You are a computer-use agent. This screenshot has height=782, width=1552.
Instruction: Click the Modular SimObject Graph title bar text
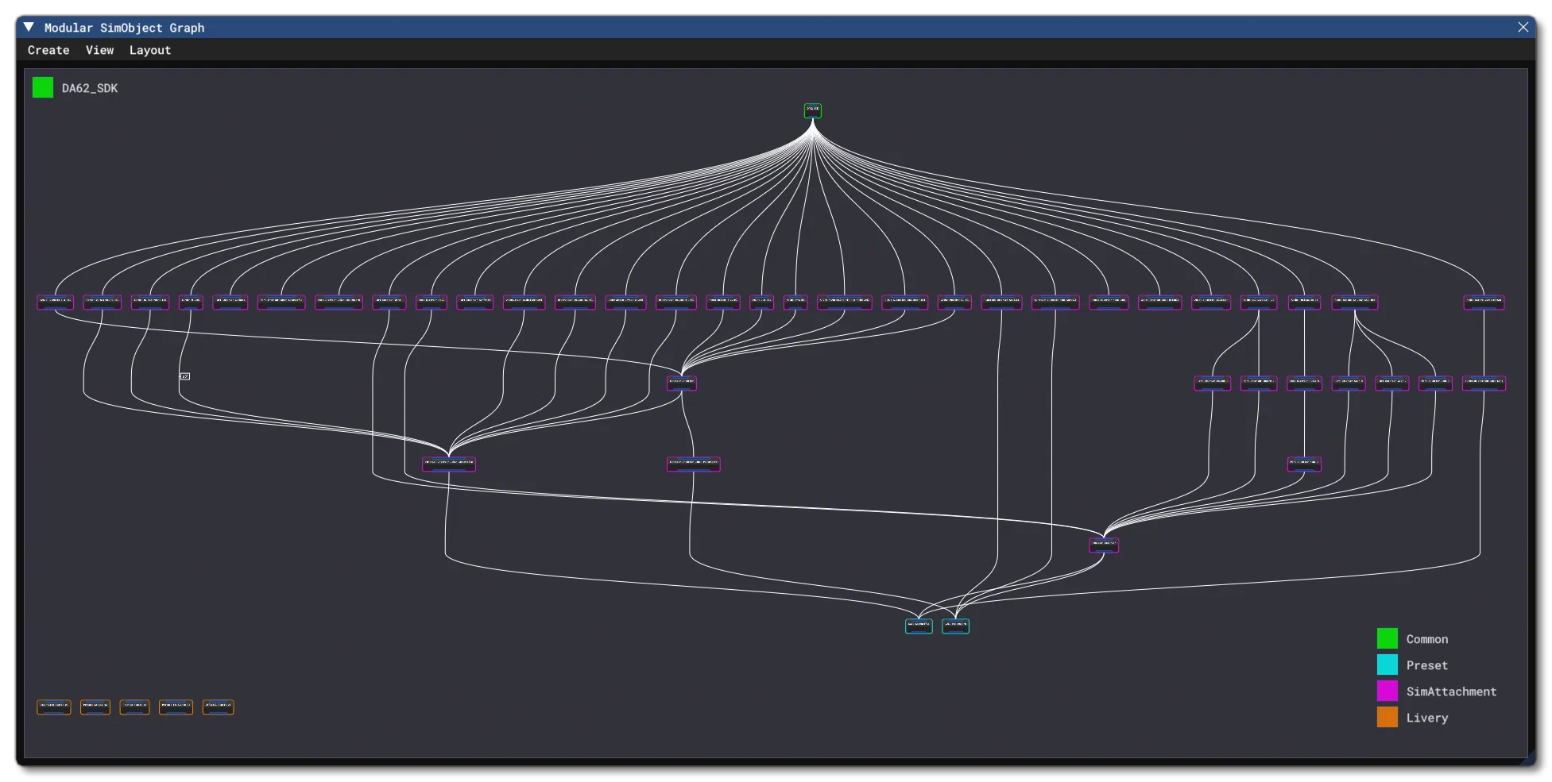tap(124, 28)
